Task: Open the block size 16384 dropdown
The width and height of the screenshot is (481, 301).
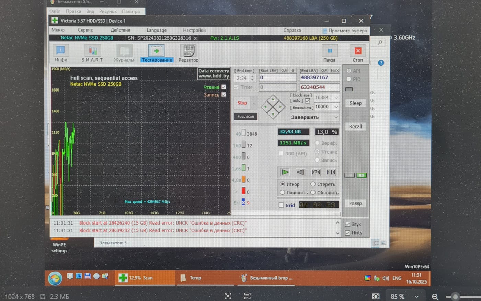Action: point(336,98)
